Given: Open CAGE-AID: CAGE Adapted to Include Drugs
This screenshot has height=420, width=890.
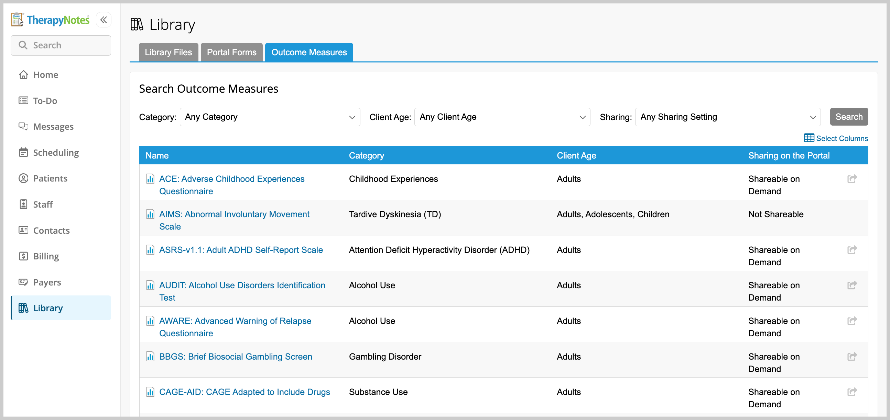Looking at the screenshot, I should tap(244, 392).
